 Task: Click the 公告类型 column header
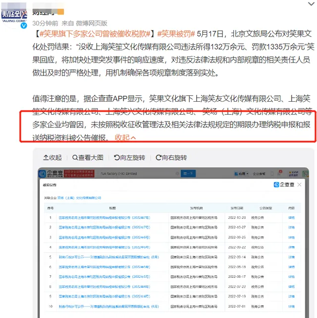coord(265,208)
